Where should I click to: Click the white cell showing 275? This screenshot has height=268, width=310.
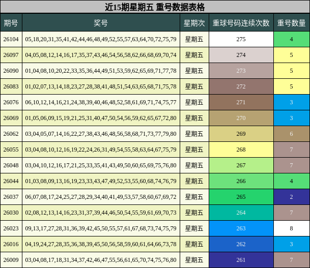241,39
